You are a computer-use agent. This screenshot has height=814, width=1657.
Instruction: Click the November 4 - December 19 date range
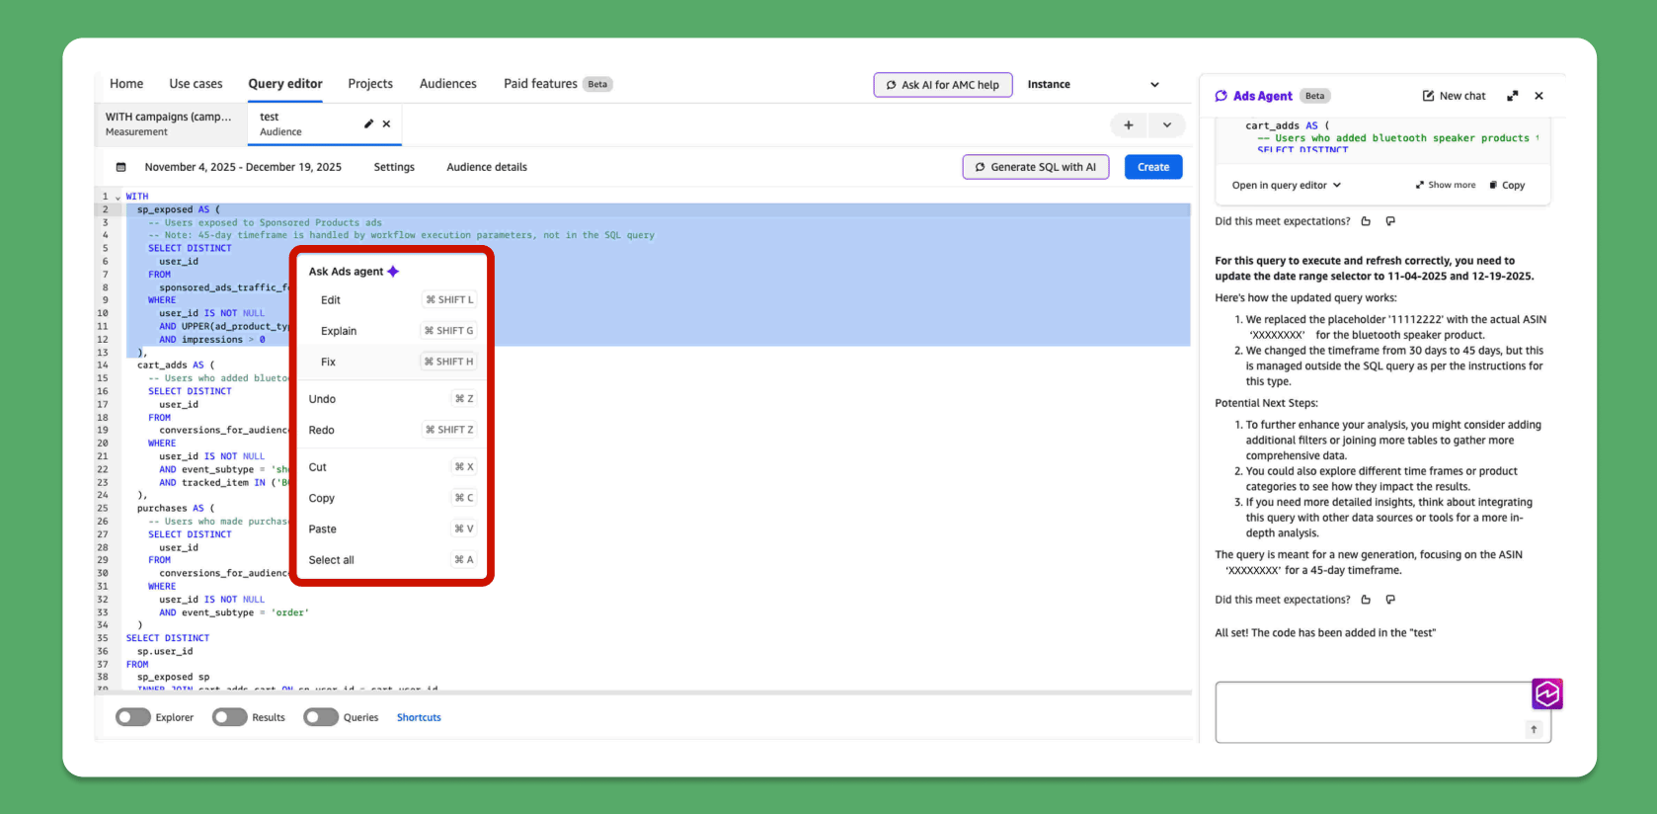pos(243,167)
